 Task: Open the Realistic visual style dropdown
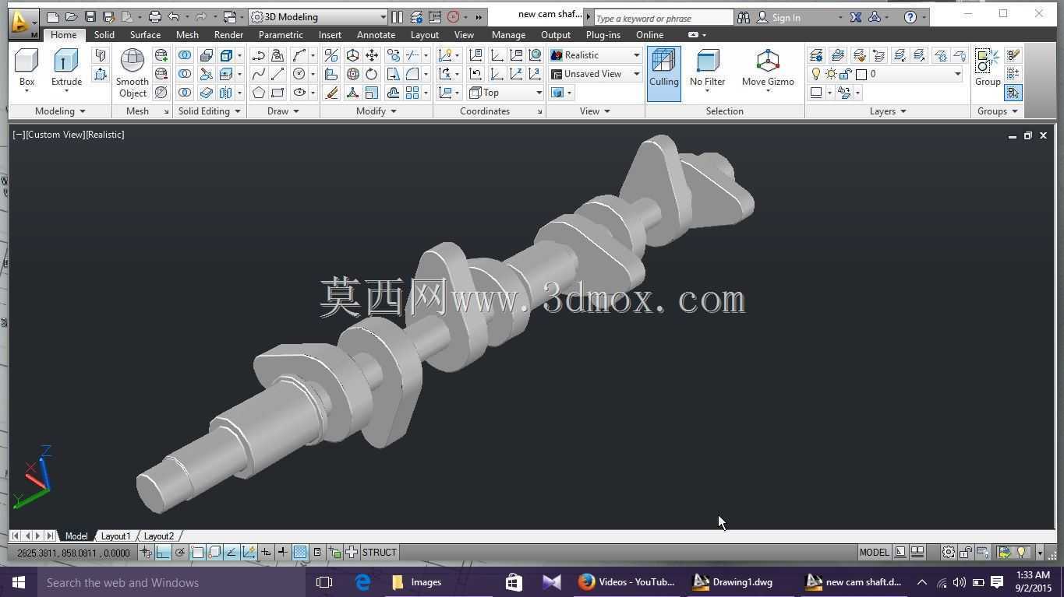coord(596,55)
